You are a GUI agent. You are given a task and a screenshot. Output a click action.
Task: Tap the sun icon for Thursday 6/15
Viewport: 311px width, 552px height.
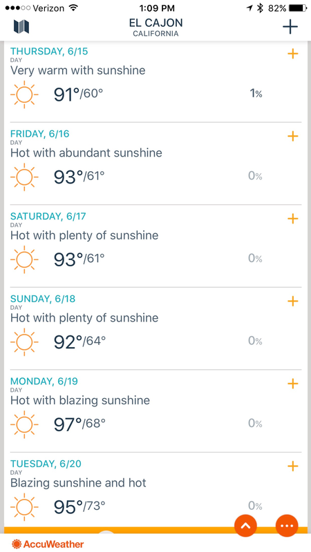point(24,95)
